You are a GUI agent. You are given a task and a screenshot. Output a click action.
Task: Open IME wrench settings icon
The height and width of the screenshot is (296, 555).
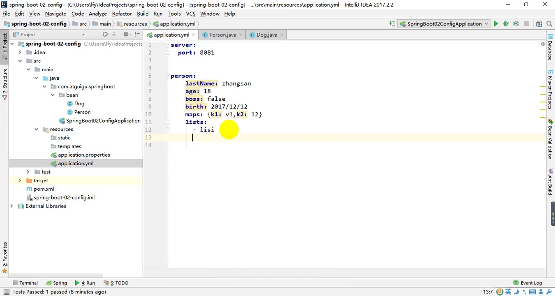[x=550, y=292]
